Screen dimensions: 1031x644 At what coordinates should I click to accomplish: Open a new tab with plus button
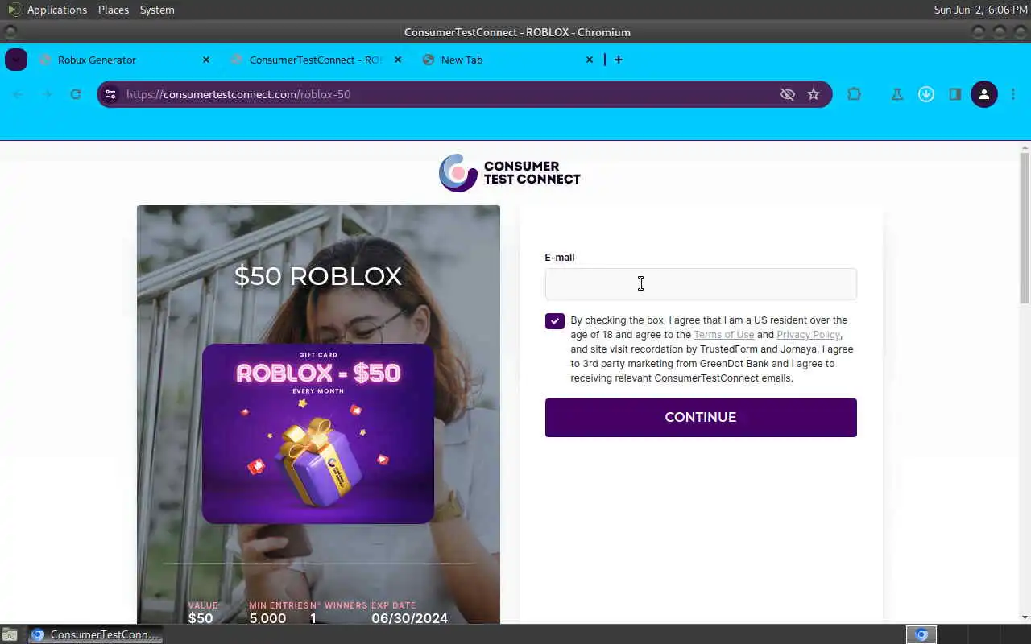tap(619, 60)
